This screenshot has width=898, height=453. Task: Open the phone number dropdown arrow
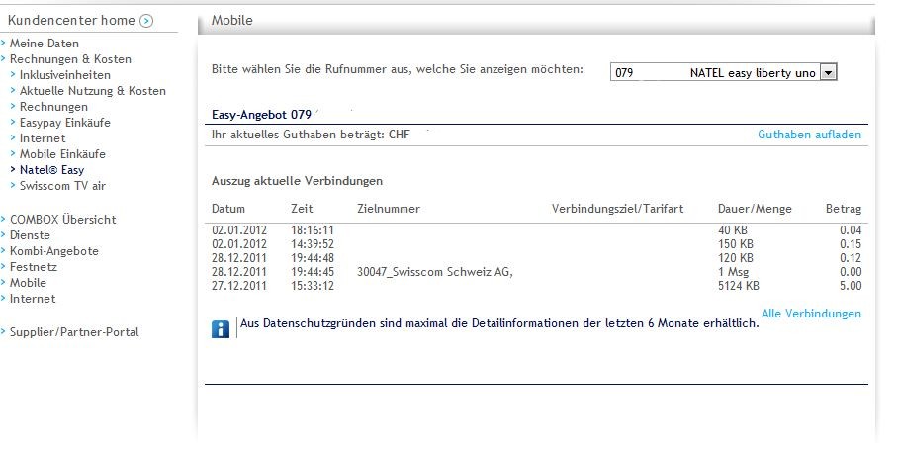[x=829, y=72]
